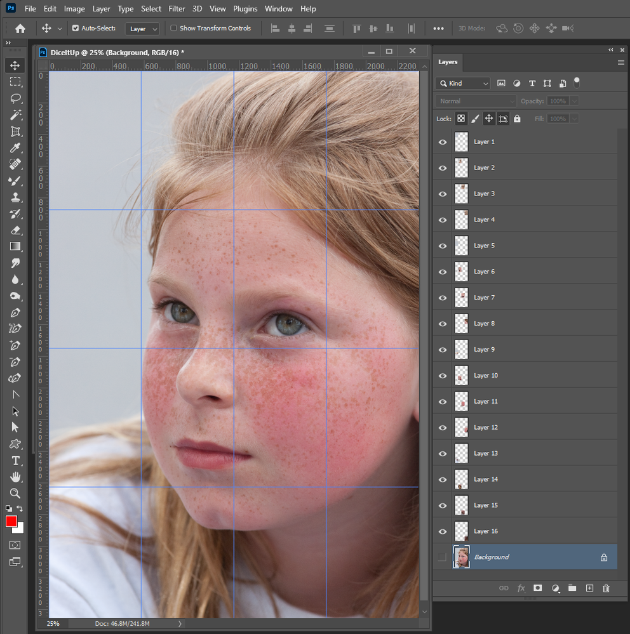Select the History Brush tool

pyautogui.click(x=15, y=214)
